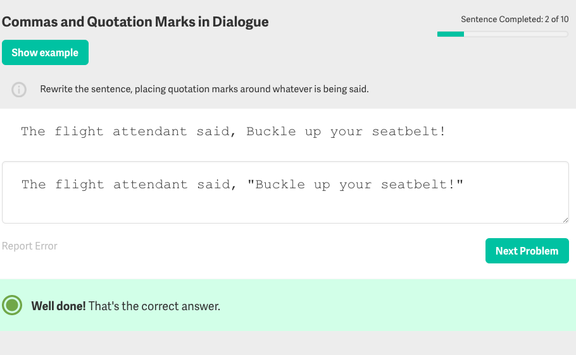Screen dimensions: 576x355
Task: Click the sentence completion progress bar
Action: pos(503,34)
